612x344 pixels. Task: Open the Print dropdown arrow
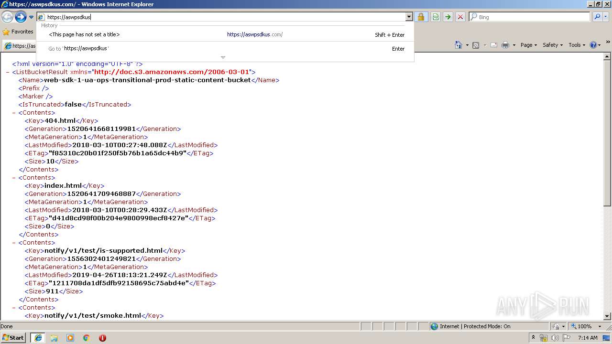pos(514,45)
